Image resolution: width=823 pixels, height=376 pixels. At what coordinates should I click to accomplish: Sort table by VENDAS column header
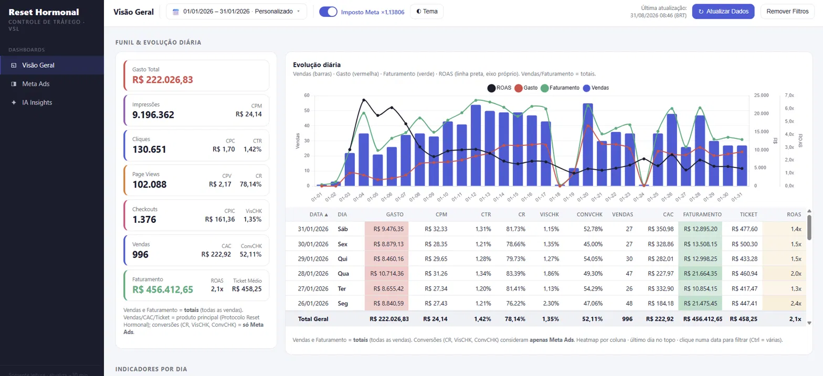(622, 214)
